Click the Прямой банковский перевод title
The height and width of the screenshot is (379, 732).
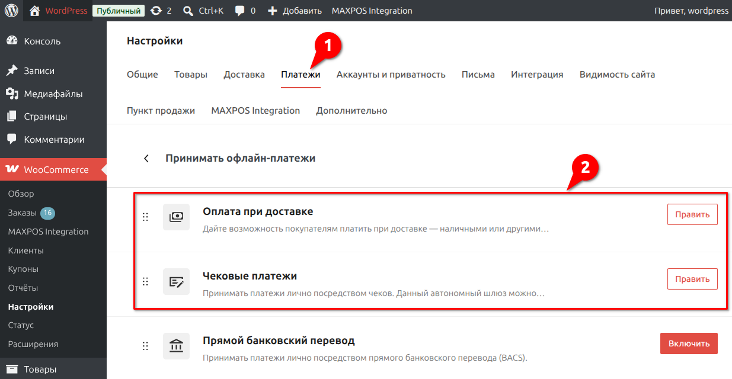(x=279, y=341)
